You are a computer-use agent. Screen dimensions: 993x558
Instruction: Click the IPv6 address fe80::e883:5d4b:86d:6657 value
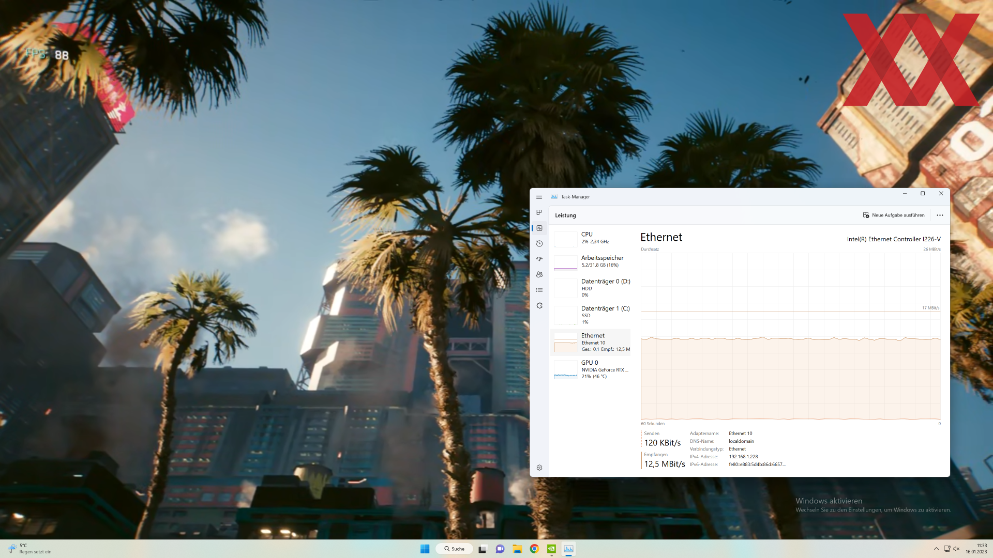[x=757, y=464]
